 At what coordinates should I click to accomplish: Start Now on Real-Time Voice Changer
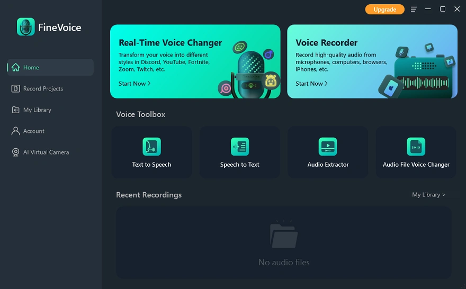135,84
